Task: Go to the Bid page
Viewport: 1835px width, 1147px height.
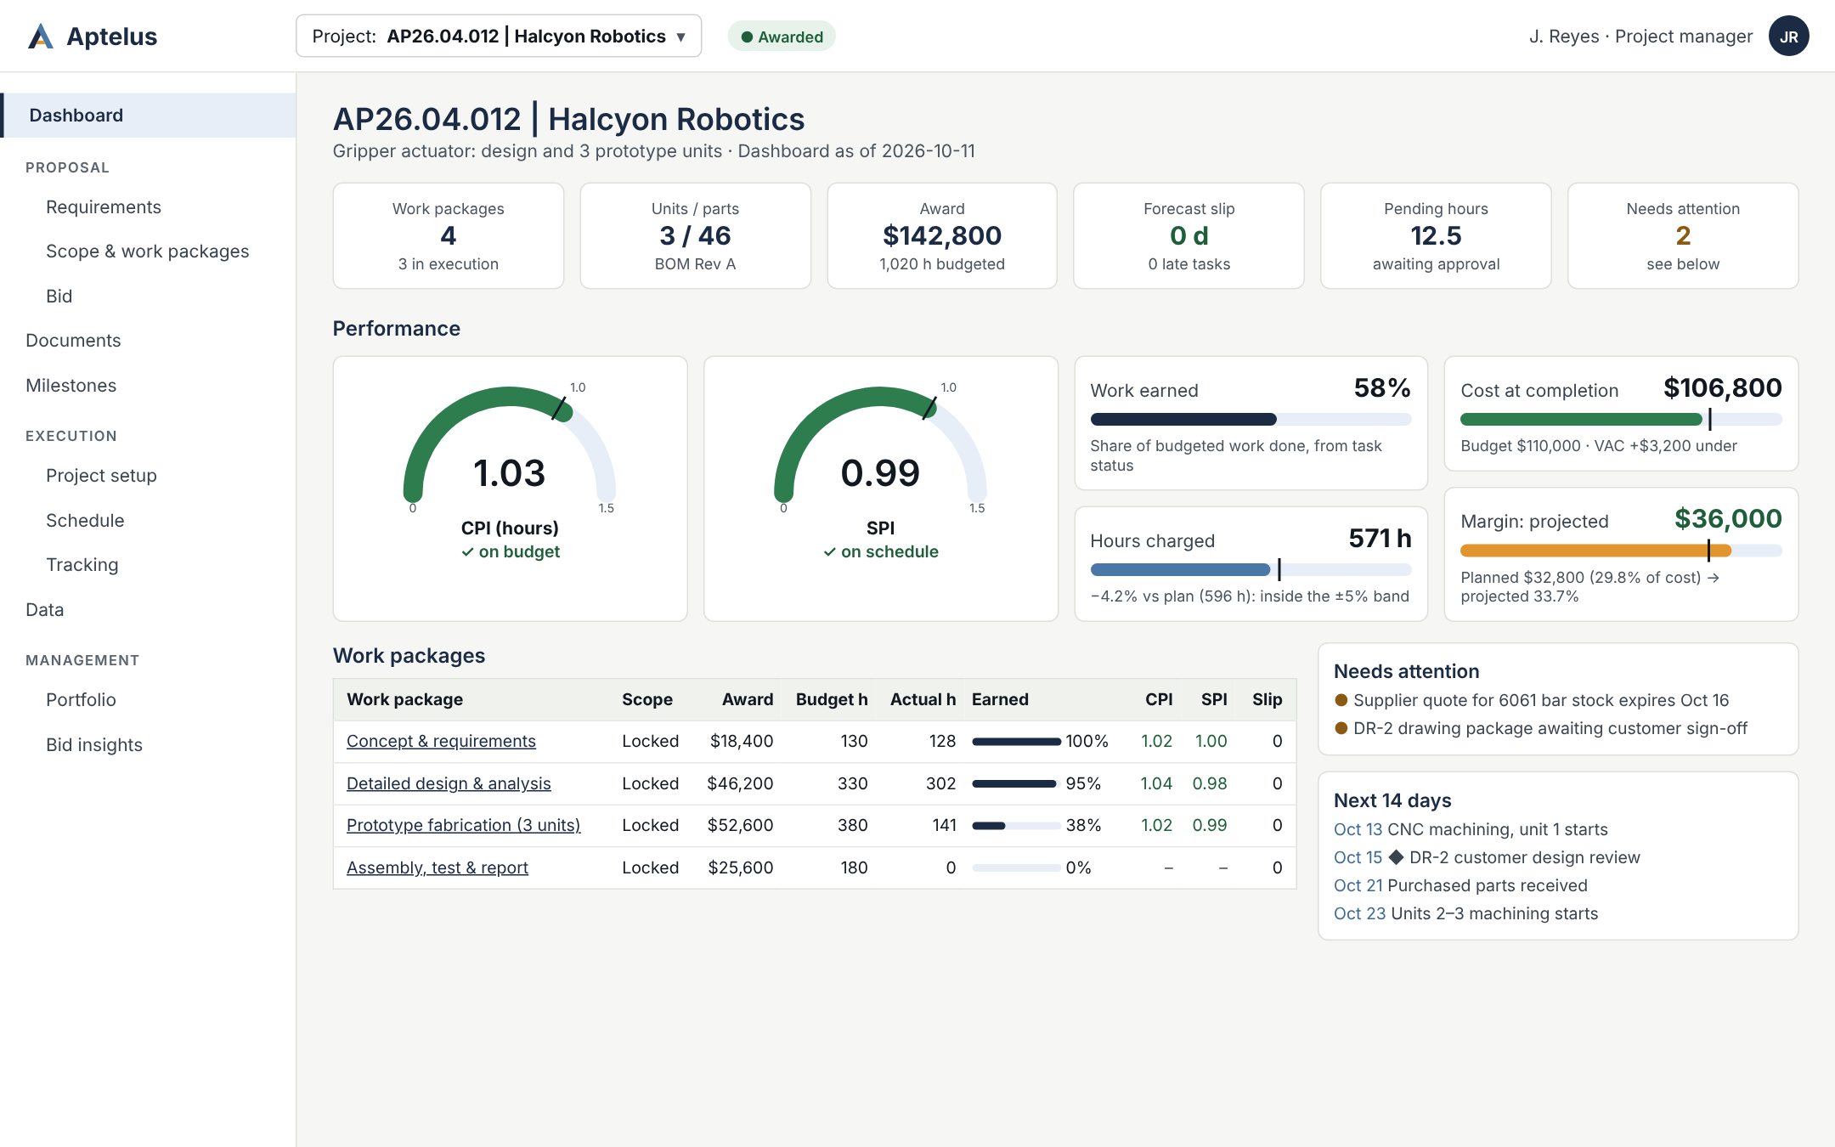Action: click(x=59, y=297)
